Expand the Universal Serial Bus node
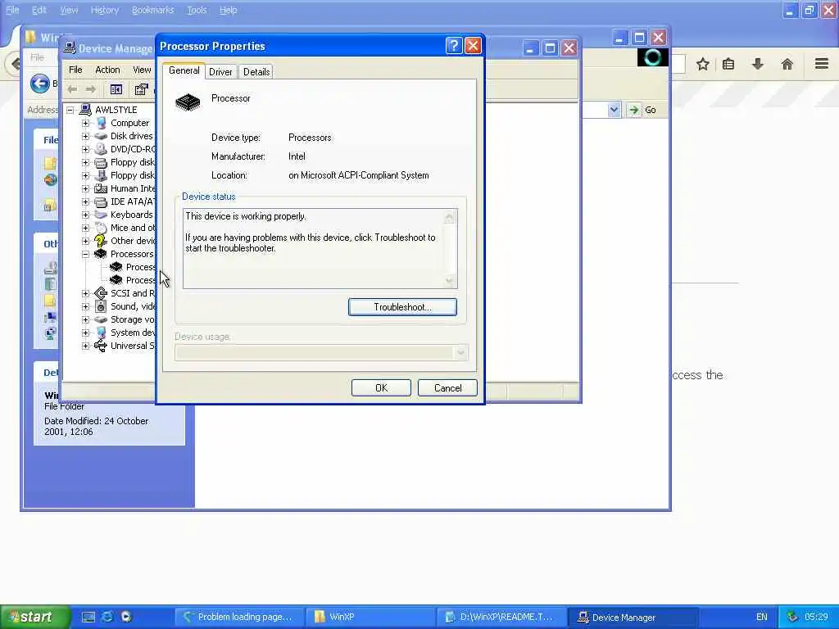Screen dimensions: 839x629 85,346
